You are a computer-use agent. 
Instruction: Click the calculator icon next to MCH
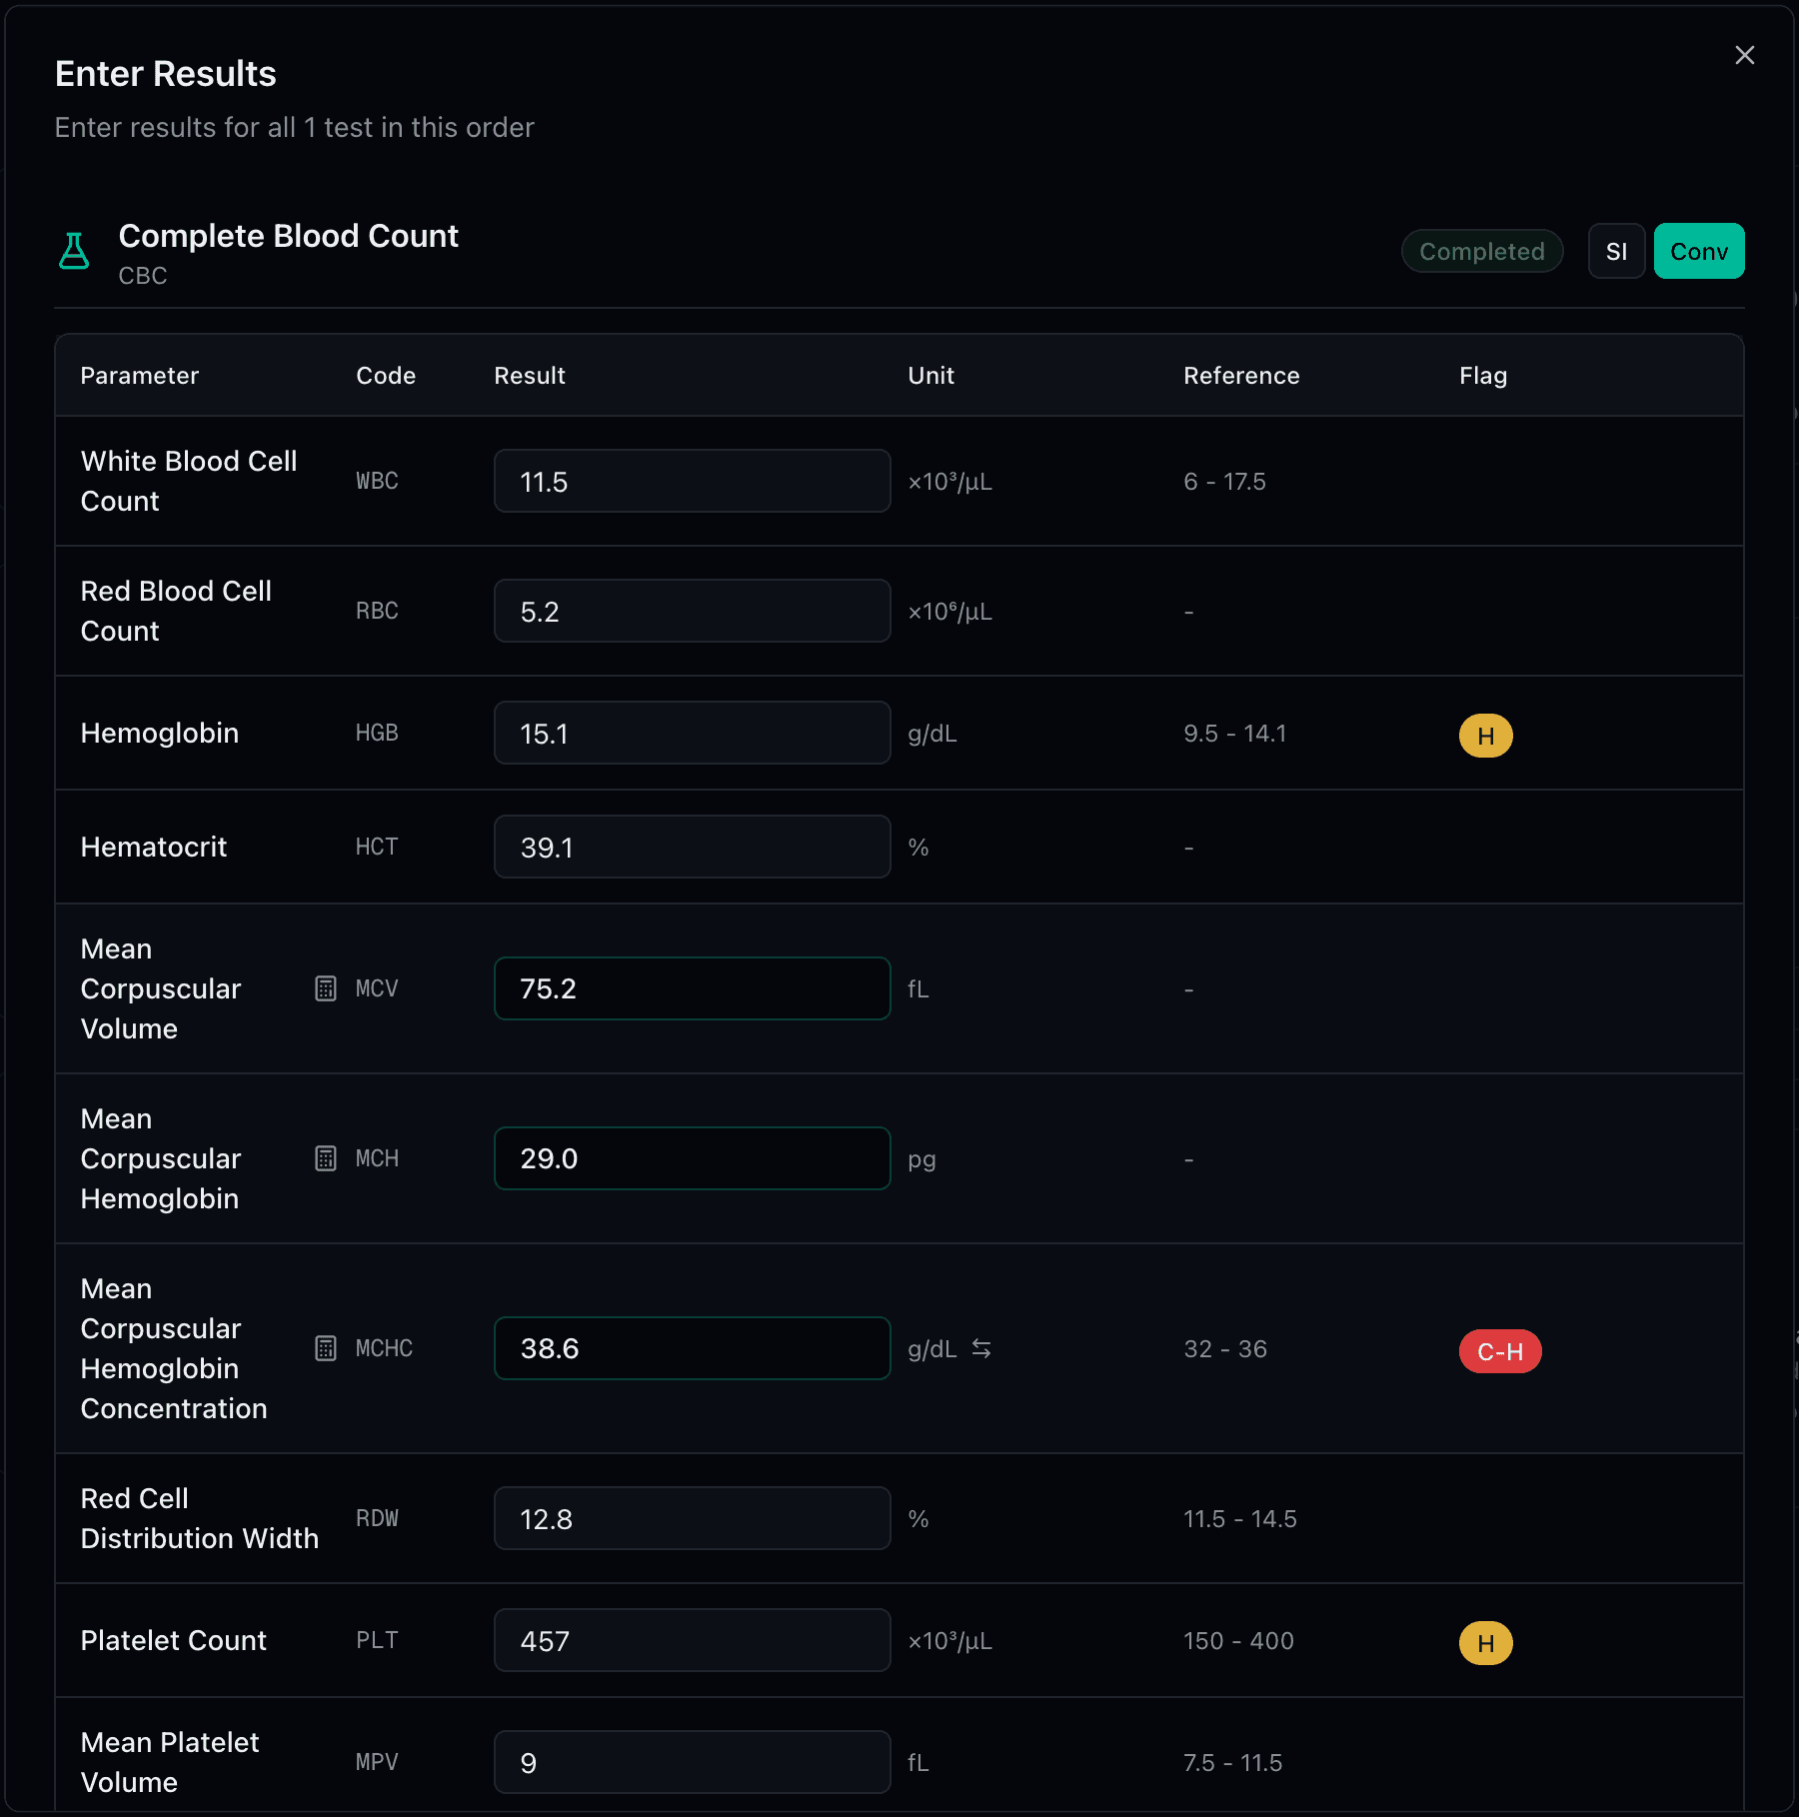tap(325, 1158)
